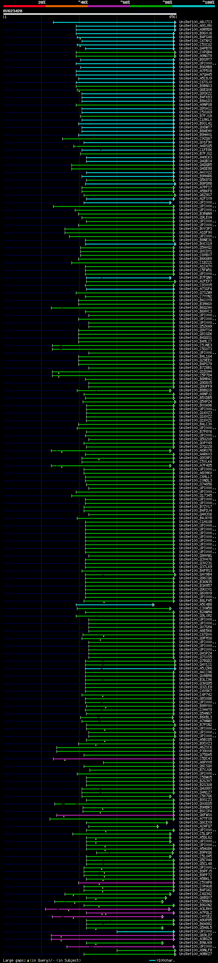Viewport: 218px width, 963px height.
Task: Select the UniRef100_P39008 entry
Action: tap(196, 751)
